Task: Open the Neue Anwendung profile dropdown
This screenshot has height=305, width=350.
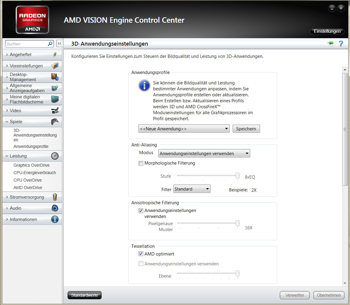Action: coord(184,129)
